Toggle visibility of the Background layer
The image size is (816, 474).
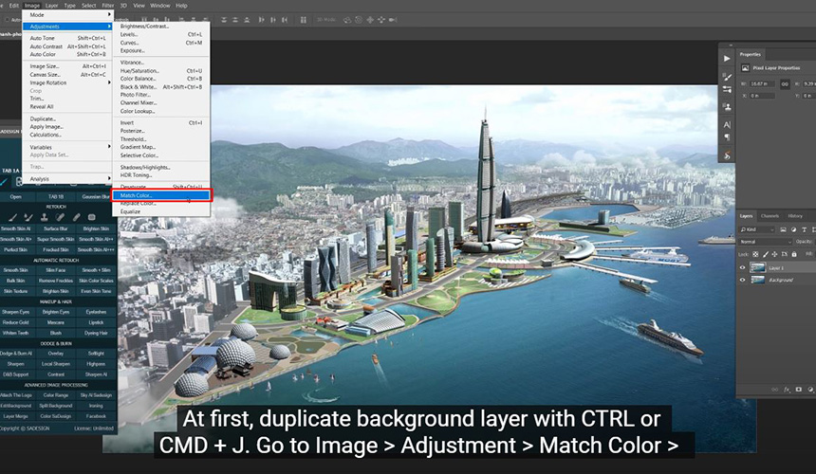pyautogui.click(x=743, y=281)
